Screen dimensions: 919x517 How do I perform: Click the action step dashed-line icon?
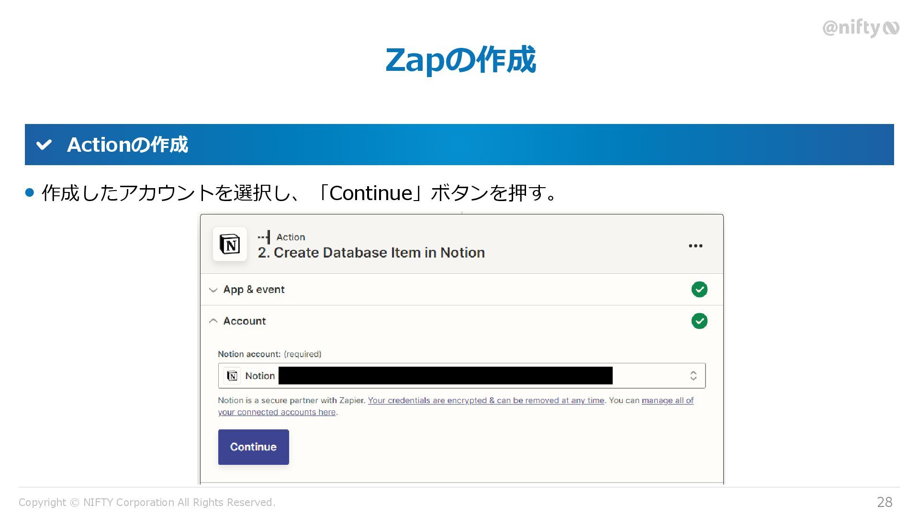click(x=264, y=237)
